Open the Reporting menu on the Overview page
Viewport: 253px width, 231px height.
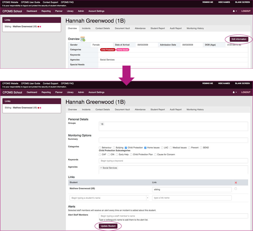click(x=46, y=11)
